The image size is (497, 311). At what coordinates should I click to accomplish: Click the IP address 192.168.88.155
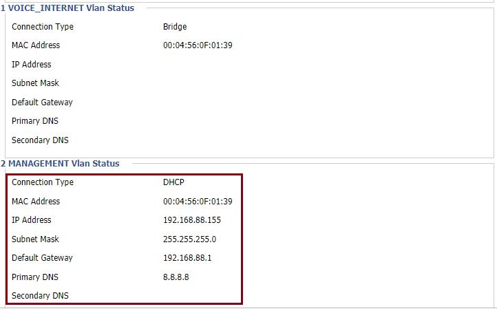coord(192,219)
